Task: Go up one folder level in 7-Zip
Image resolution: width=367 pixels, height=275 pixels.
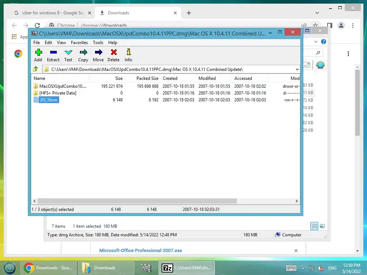Action: click(x=35, y=69)
